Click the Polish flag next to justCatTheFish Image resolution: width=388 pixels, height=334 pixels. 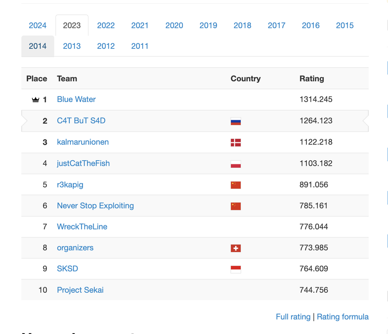pyautogui.click(x=236, y=164)
